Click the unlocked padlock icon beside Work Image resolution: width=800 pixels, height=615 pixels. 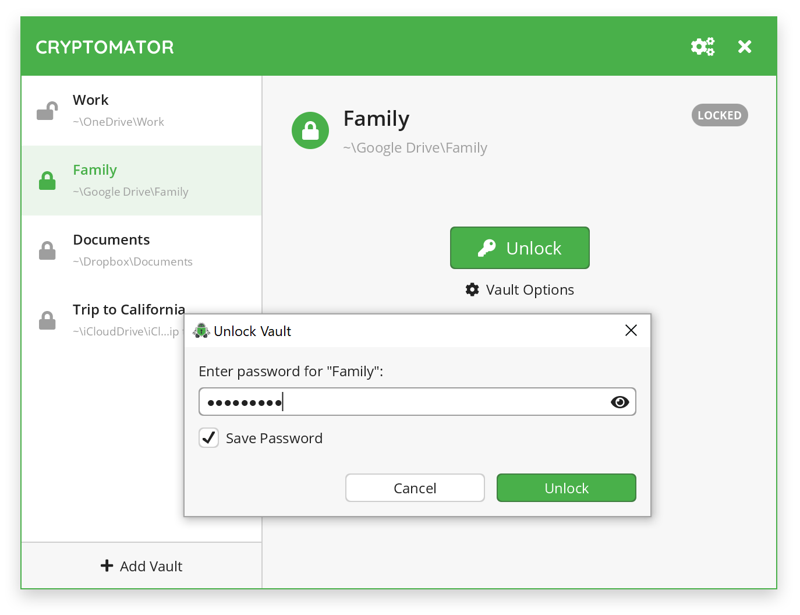point(47,111)
